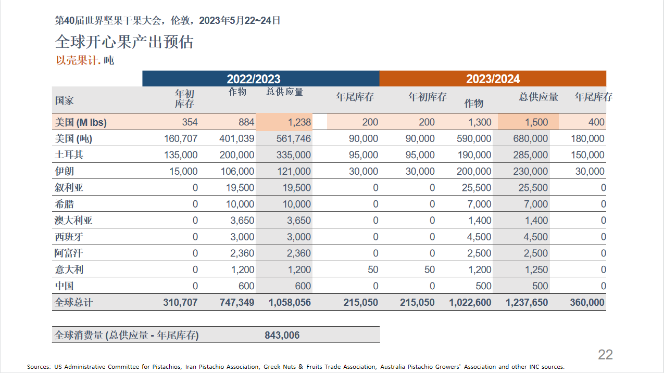Click the cell 121,000
This screenshot has height=373, width=664.
point(294,171)
